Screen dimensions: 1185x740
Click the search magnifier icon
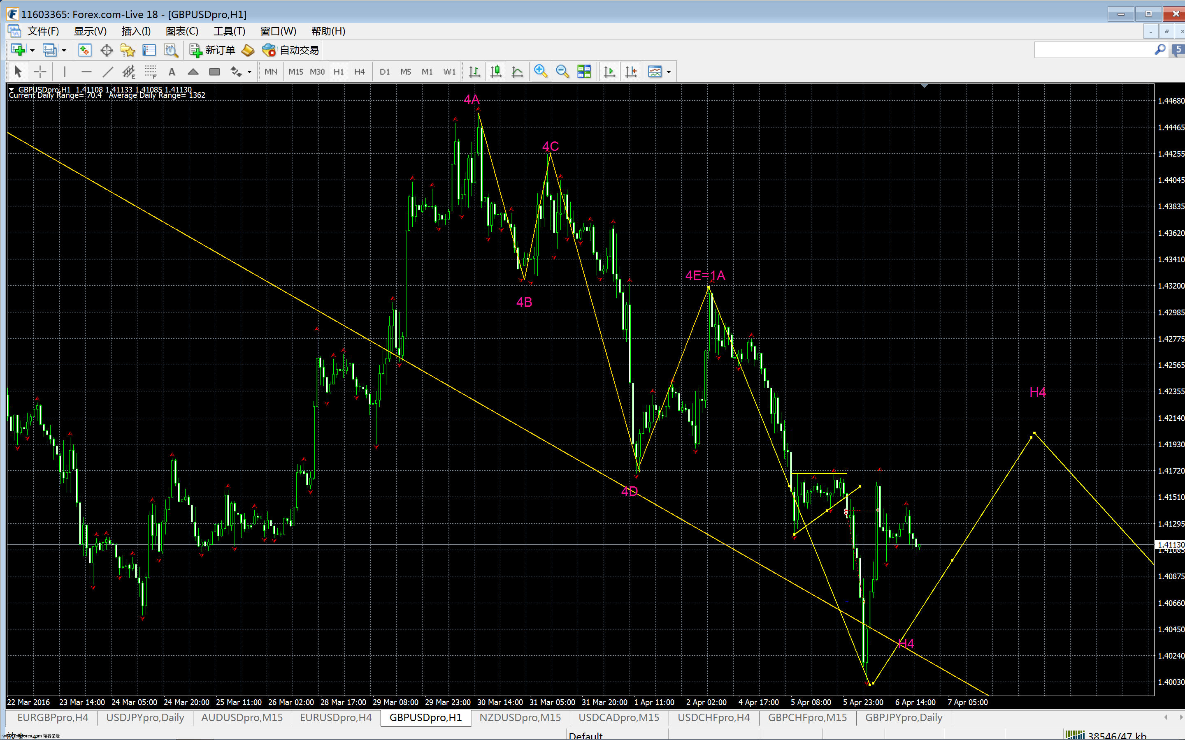tap(1159, 50)
